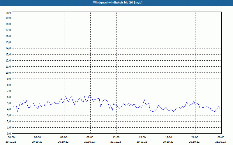Click the '16,0' y-axis value
The image size is (233, 145).
8,36
